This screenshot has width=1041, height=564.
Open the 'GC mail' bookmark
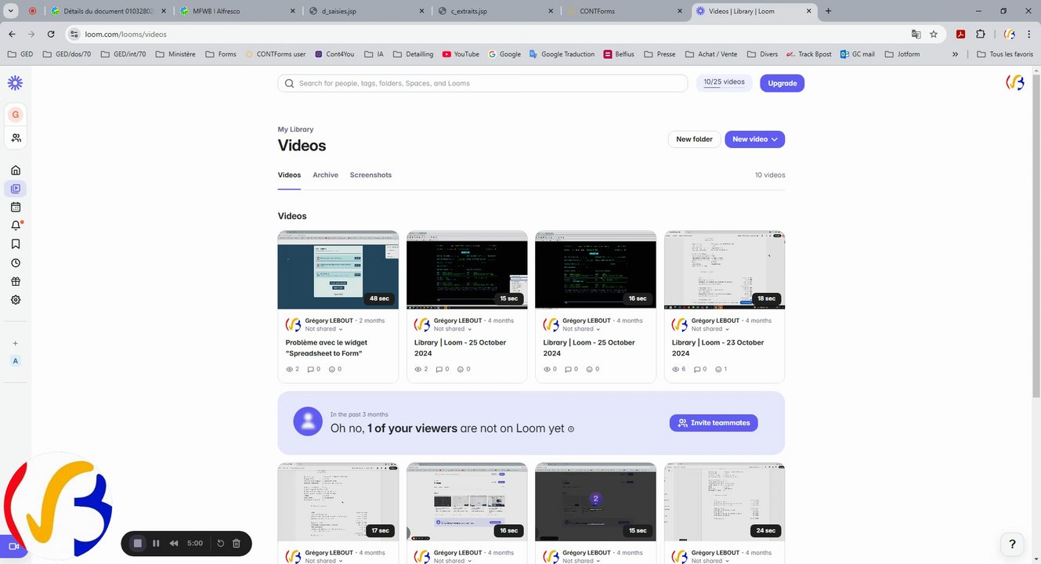(857, 54)
